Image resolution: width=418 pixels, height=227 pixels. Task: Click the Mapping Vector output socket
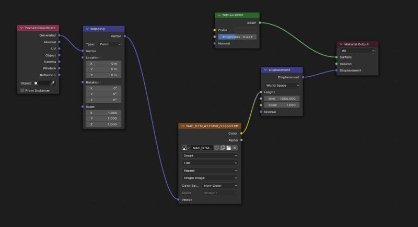(125, 36)
